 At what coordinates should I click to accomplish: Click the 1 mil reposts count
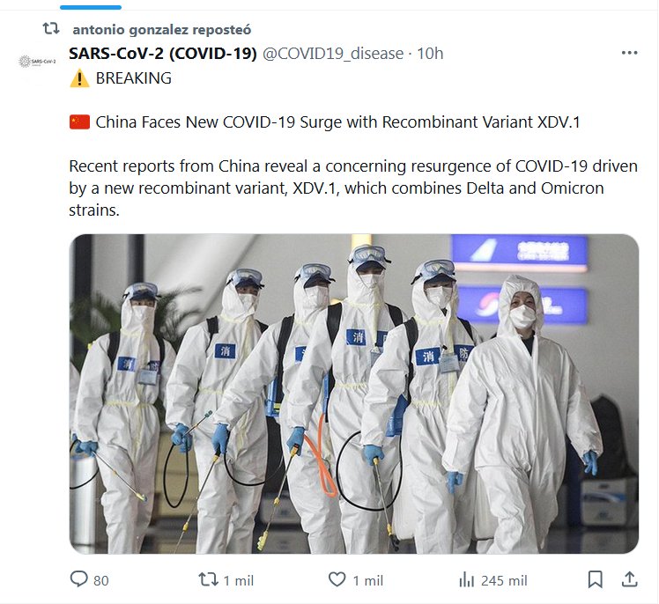coord(238,580)
